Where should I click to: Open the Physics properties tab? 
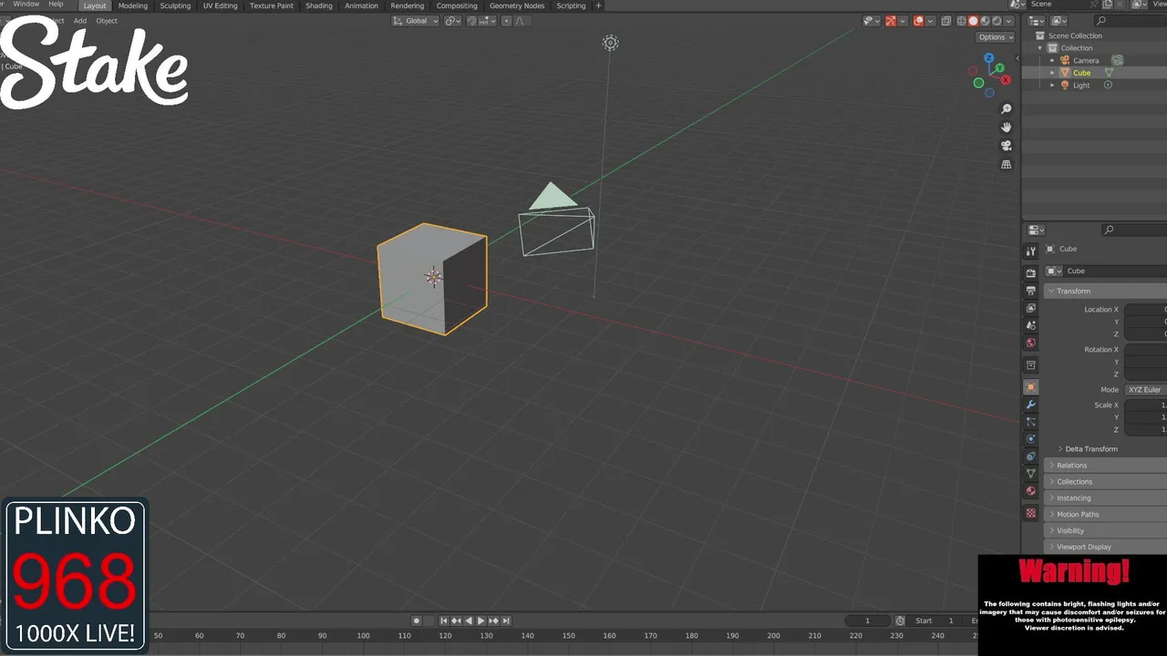(1031, 439)
